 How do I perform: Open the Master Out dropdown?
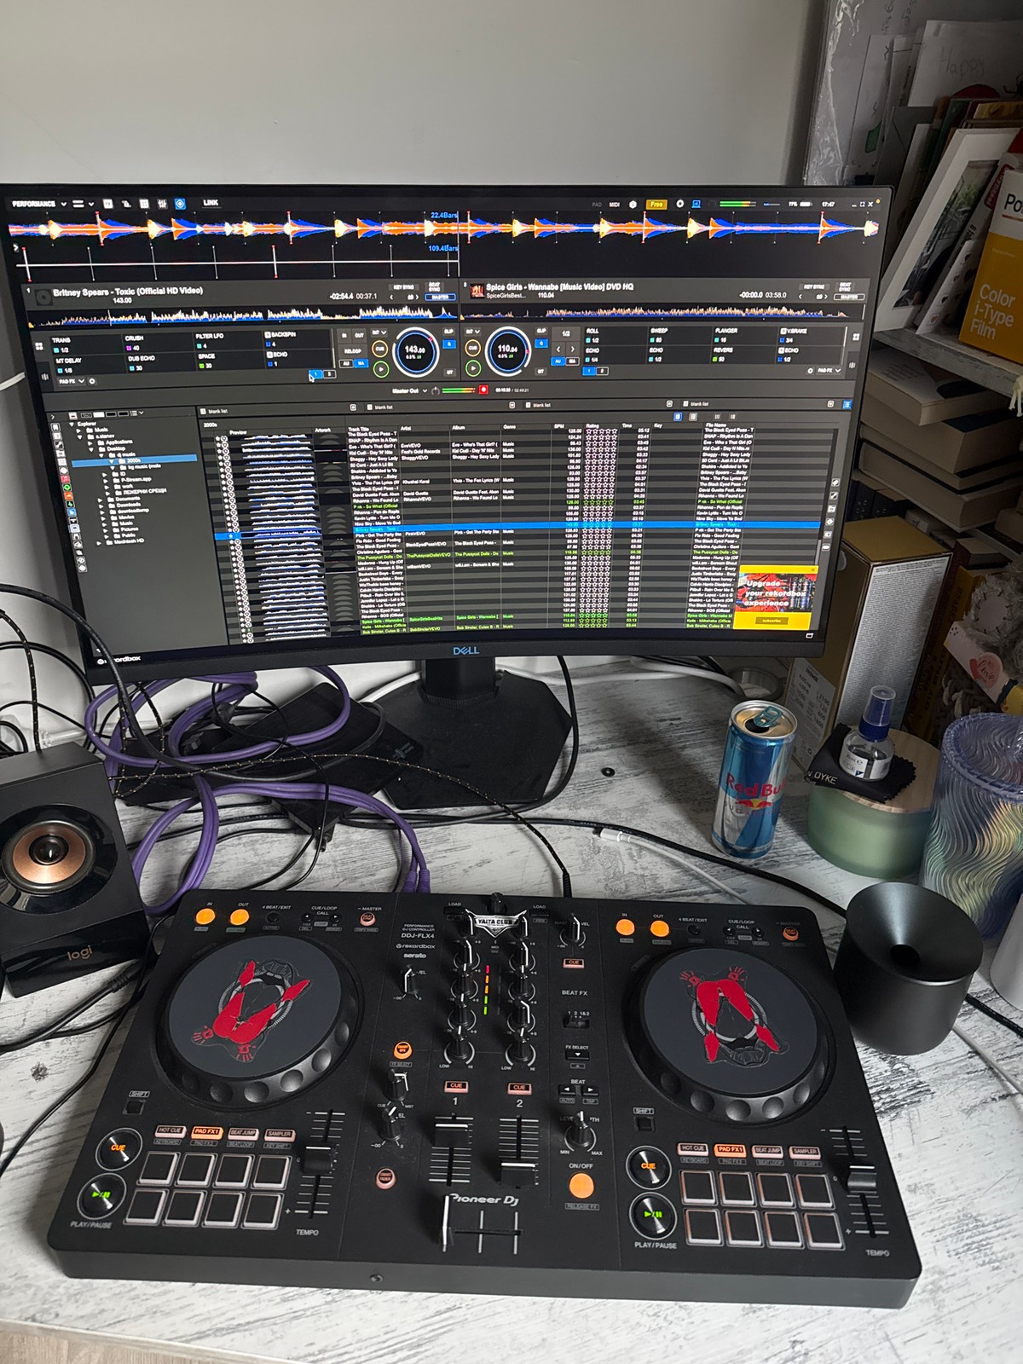(x=410, y=390)
